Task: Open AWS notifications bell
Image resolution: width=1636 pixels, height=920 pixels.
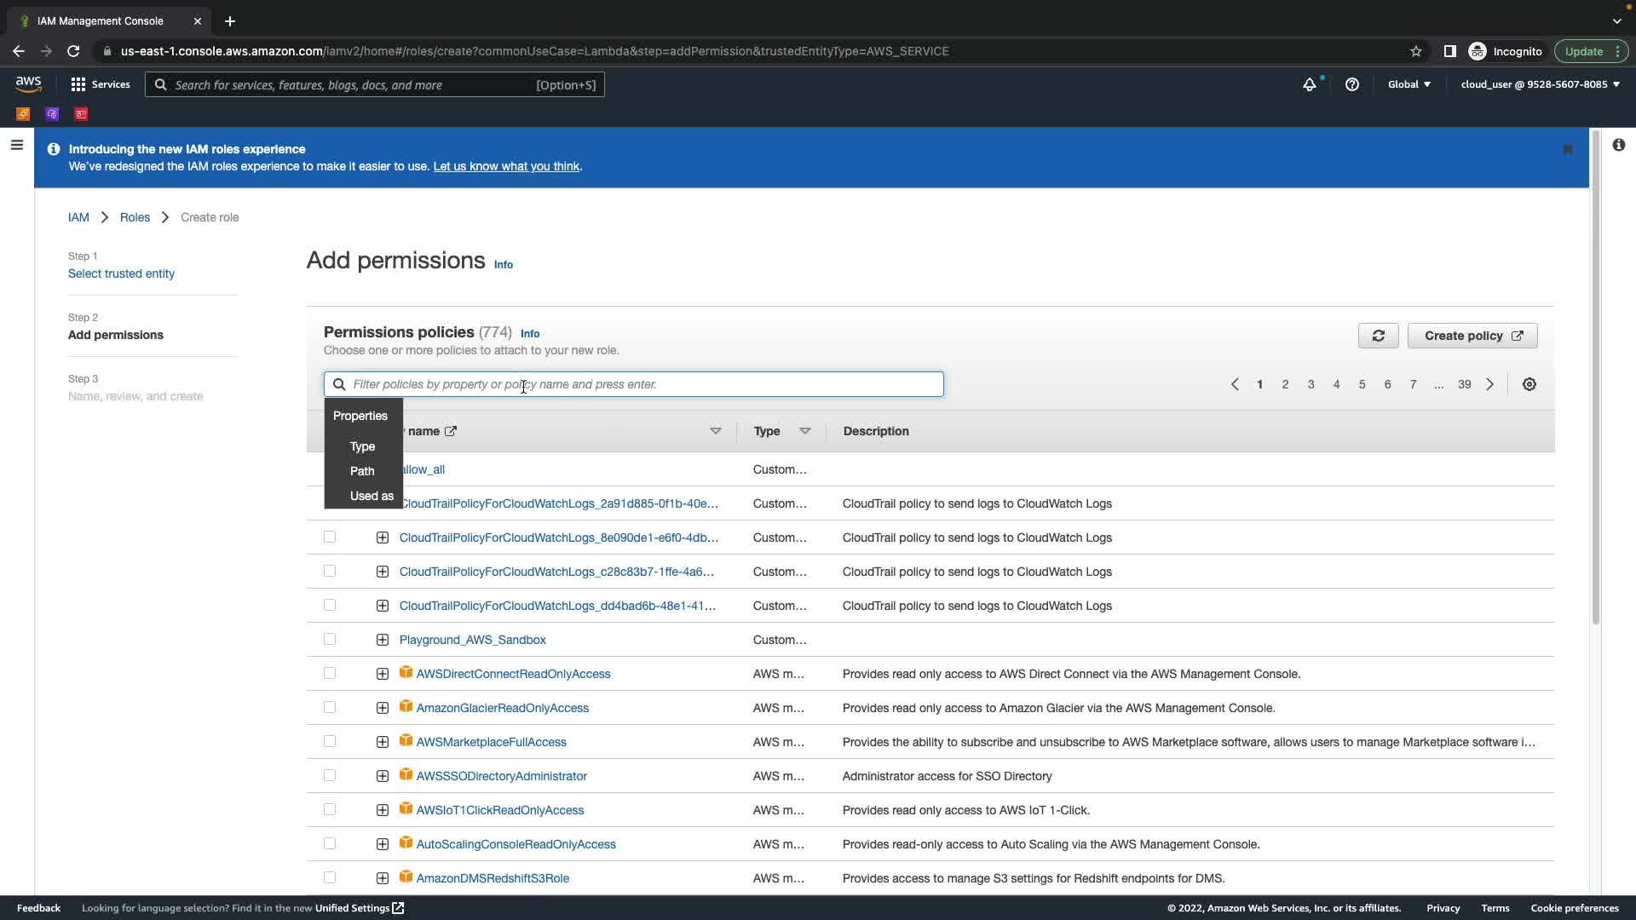Action: point(1310,84)
